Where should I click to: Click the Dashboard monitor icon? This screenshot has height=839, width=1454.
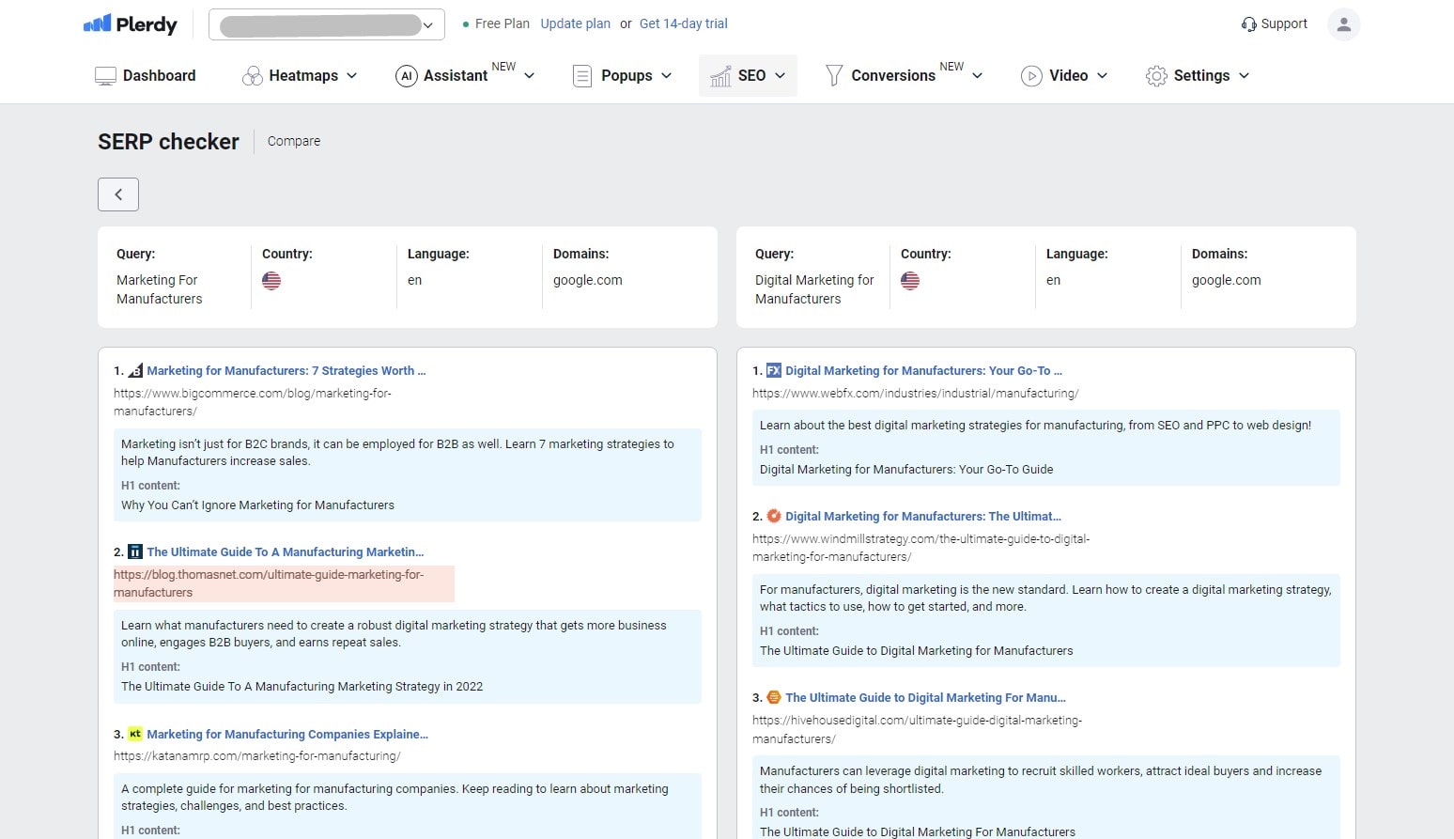[105, 76]
